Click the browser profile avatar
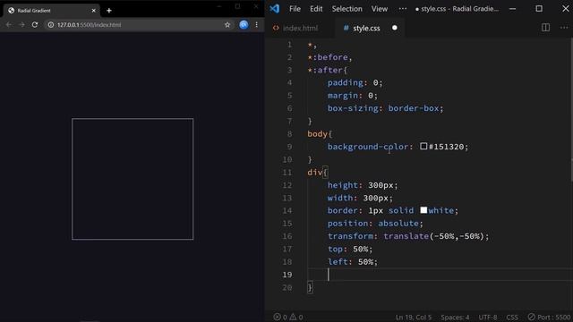The image size is (573, 322). point(244,25)
